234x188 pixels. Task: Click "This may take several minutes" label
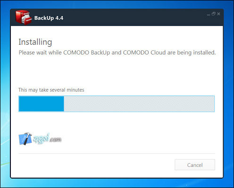[x=51, y=90]
